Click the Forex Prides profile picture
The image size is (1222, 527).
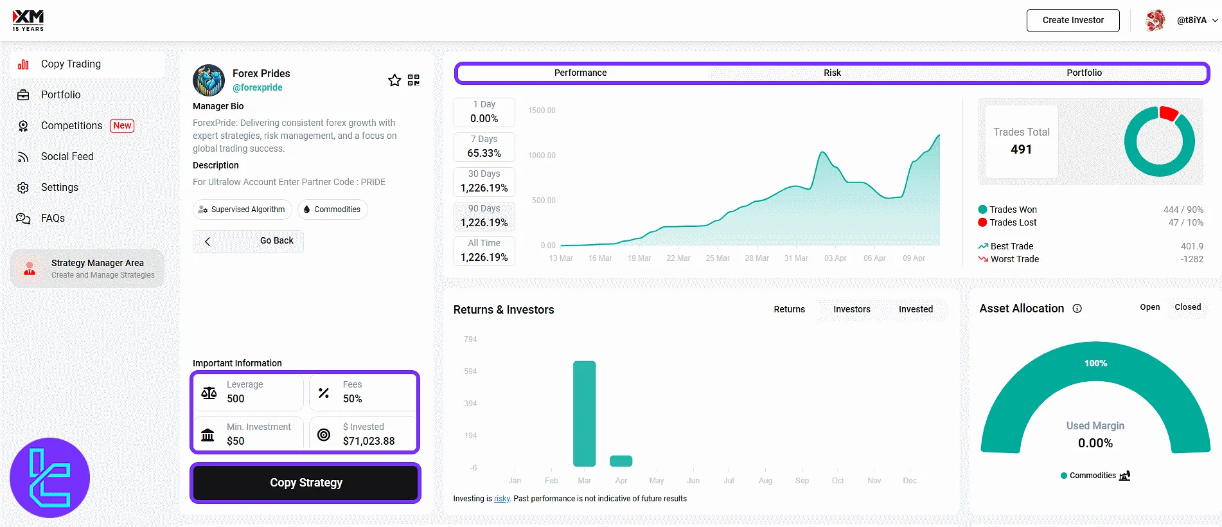[x=209, y=80]
